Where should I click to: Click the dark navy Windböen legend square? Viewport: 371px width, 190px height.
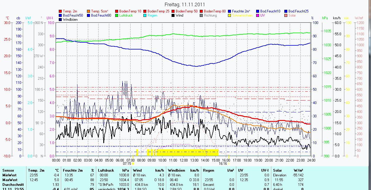[61, 20]
